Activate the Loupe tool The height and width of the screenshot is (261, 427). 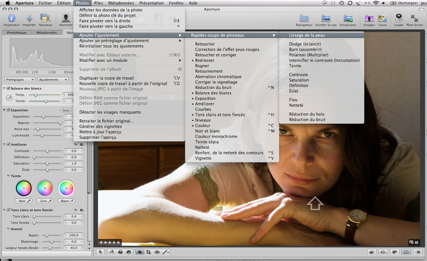[399, 18]
